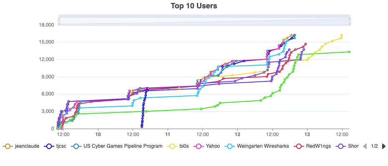Click the legend page indicator '1/2'
This screenshot has width=388, height=166.
click(374, 146)
